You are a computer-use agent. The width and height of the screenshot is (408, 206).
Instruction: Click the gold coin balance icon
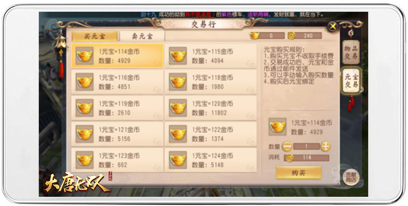click(292, 36)
